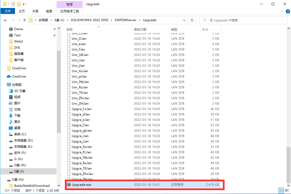The image size is (291, 194).
Task: Select the Unc_Zht.lan file name
Action: coord(80,103)
